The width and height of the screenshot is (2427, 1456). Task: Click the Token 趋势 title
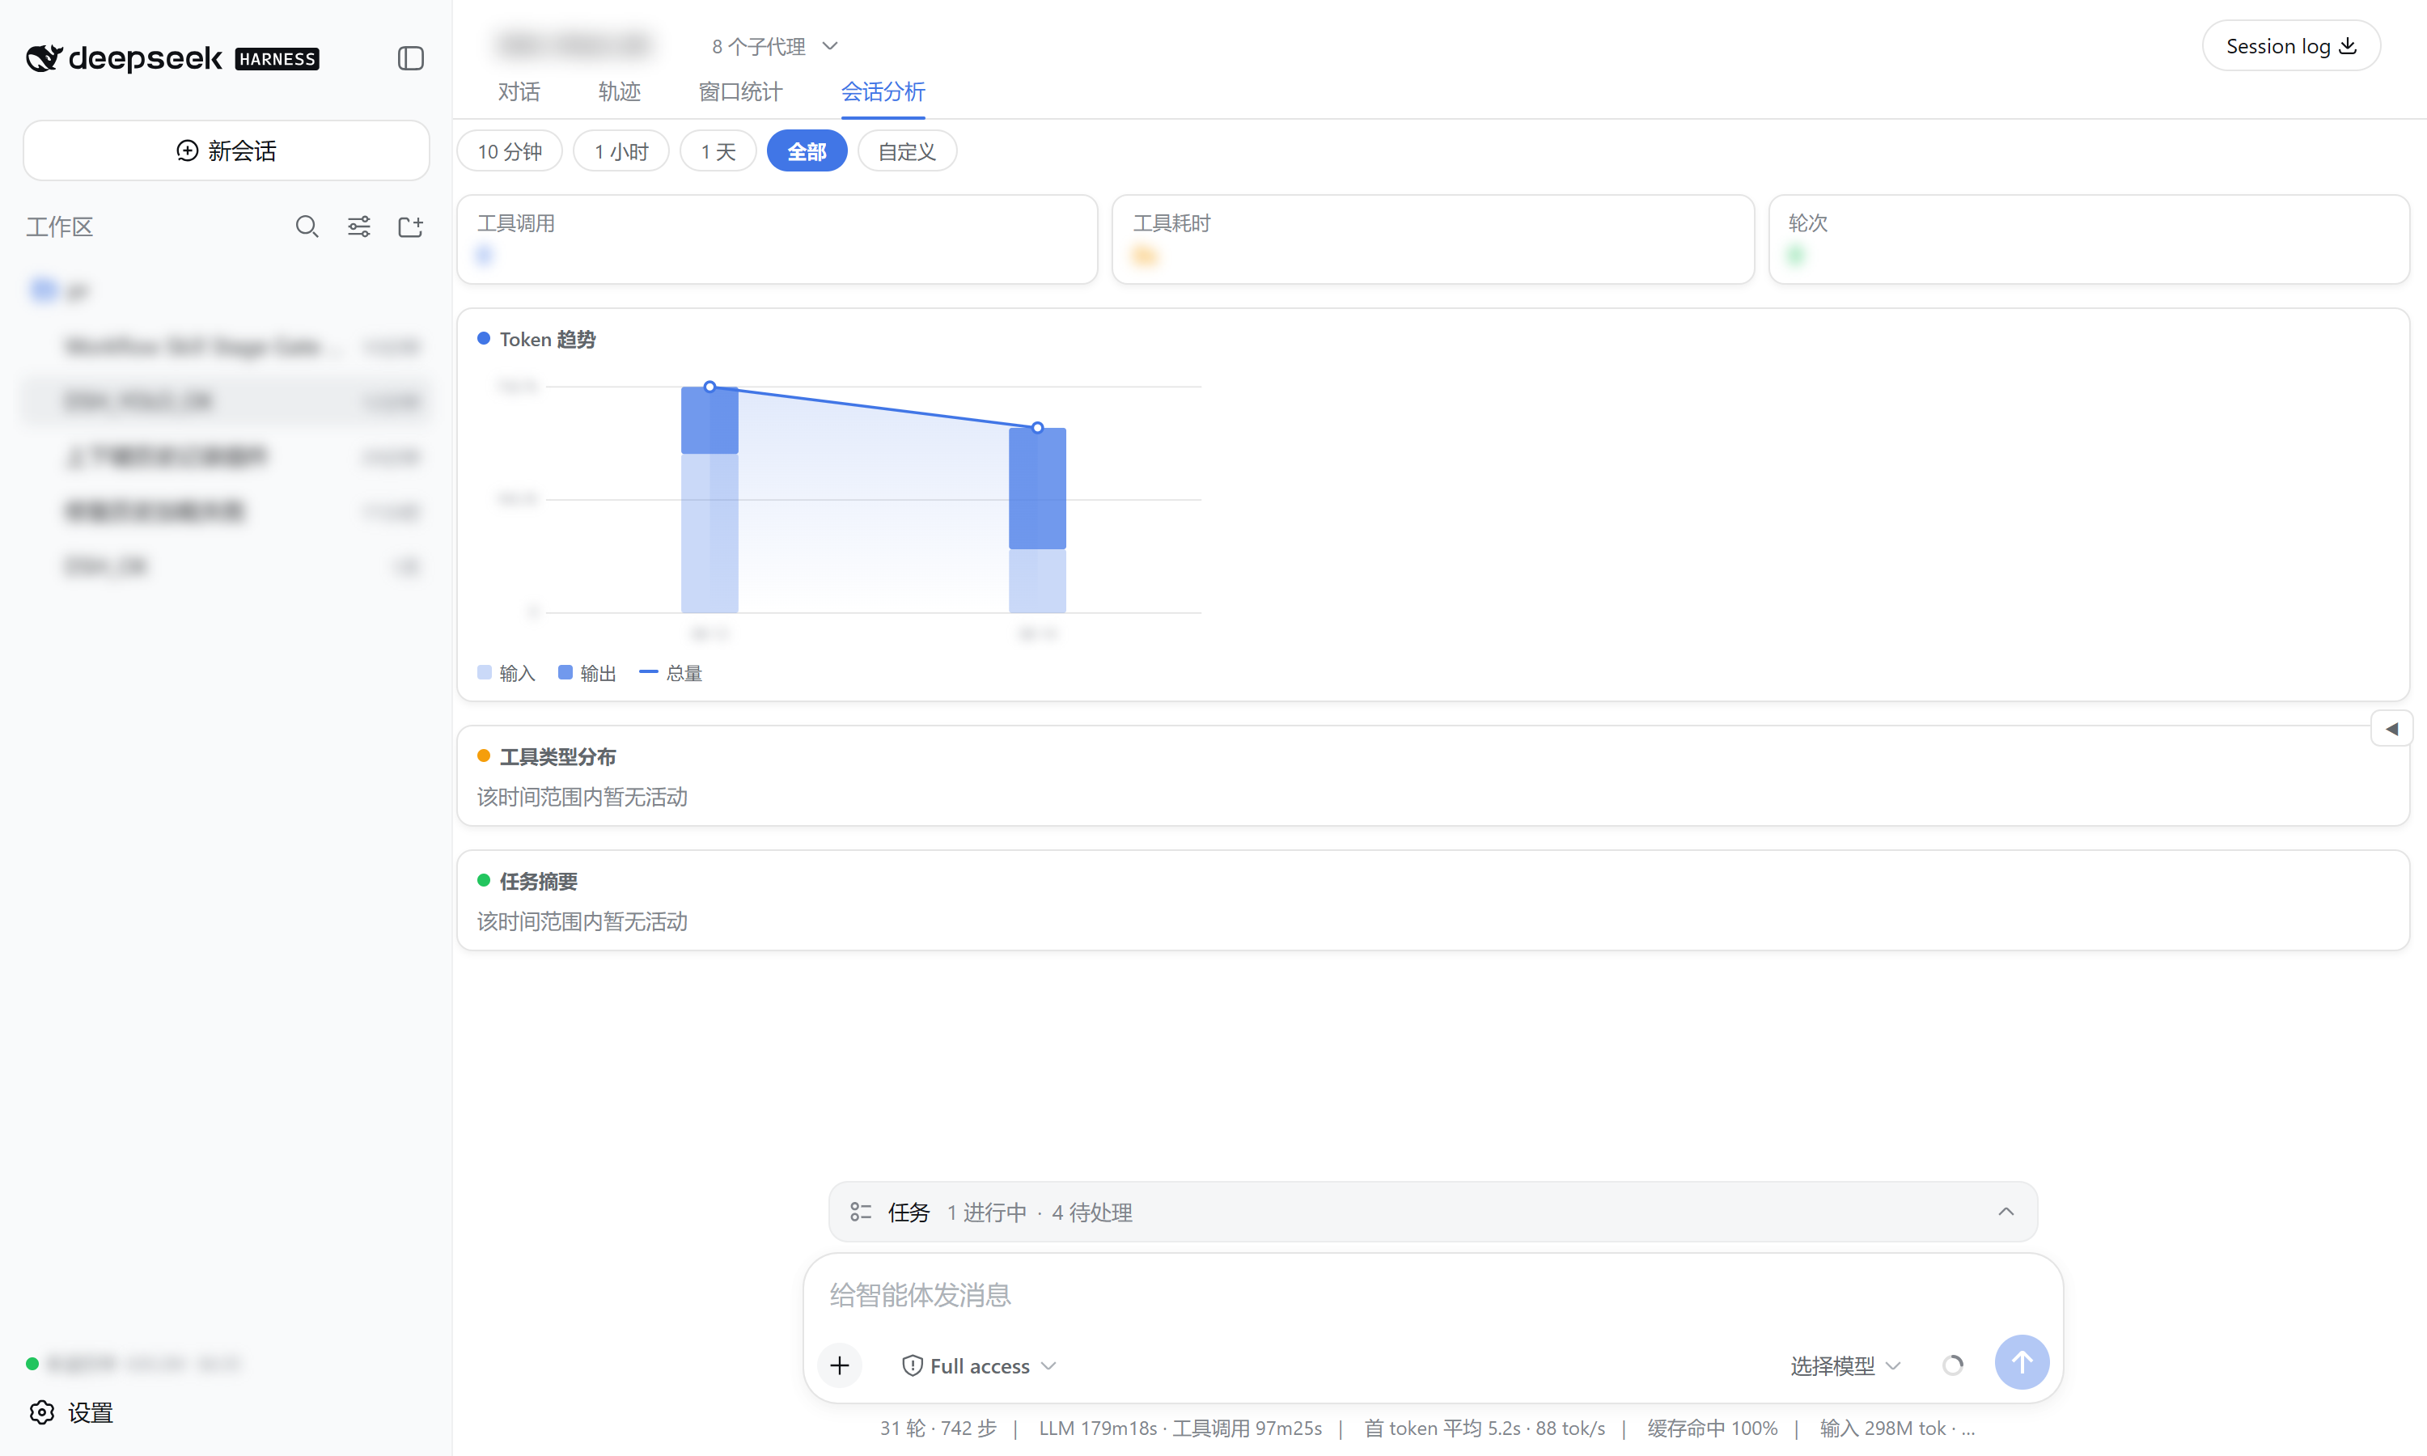[x=548, y=340]
